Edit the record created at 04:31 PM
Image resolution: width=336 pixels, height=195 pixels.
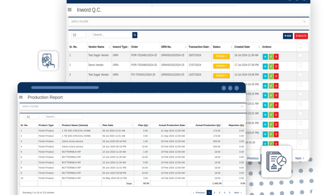pos(271,124)
